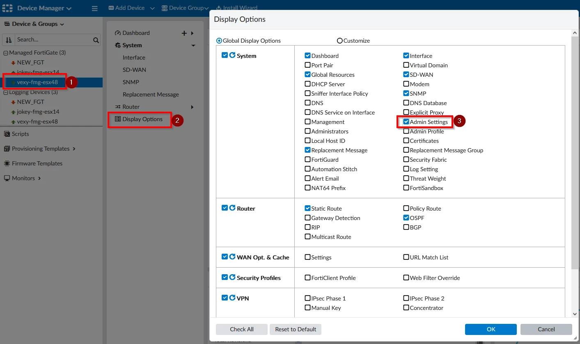Open the Interface menu item

(x=134, y=57)
